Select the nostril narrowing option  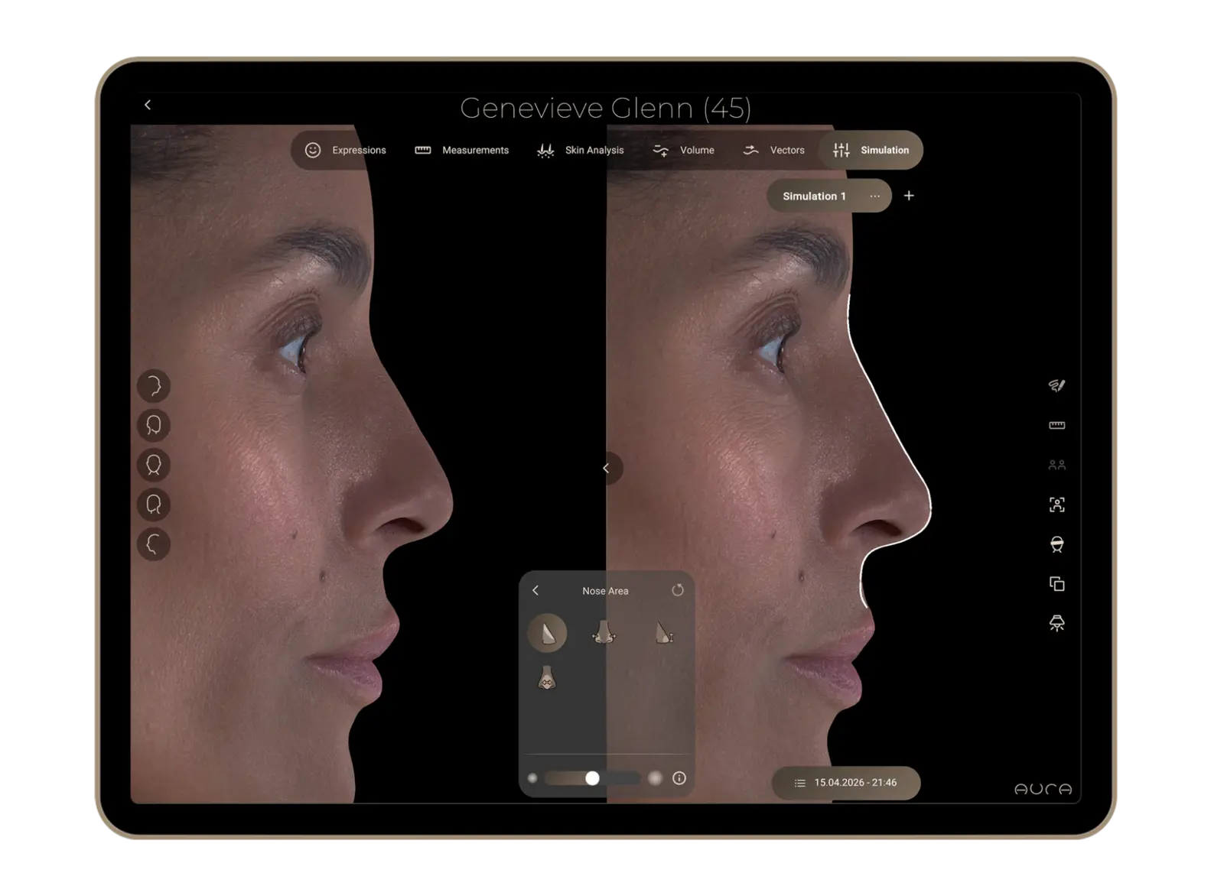pyautogui.click(x=546, y=678)
